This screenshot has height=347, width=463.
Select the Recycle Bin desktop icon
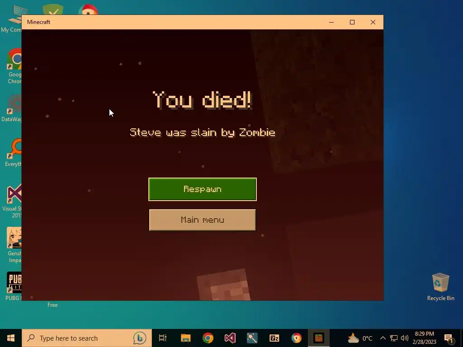[x=440, y=287]
